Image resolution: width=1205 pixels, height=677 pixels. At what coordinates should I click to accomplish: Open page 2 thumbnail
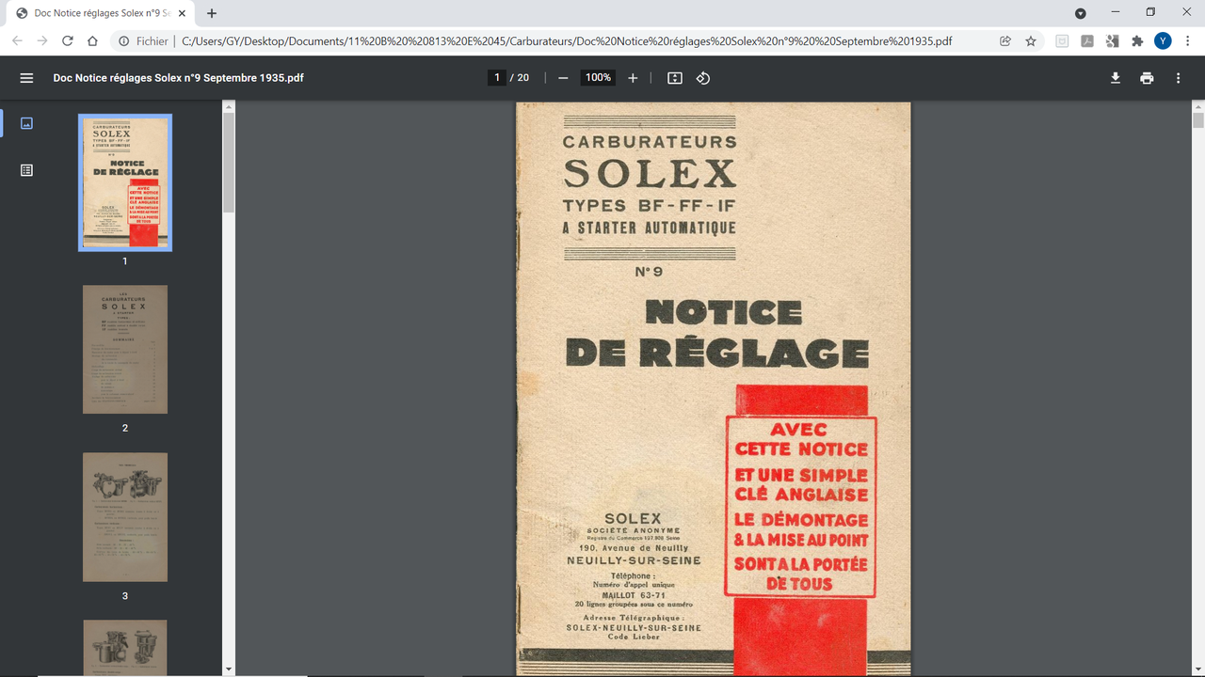coord(125,350)
